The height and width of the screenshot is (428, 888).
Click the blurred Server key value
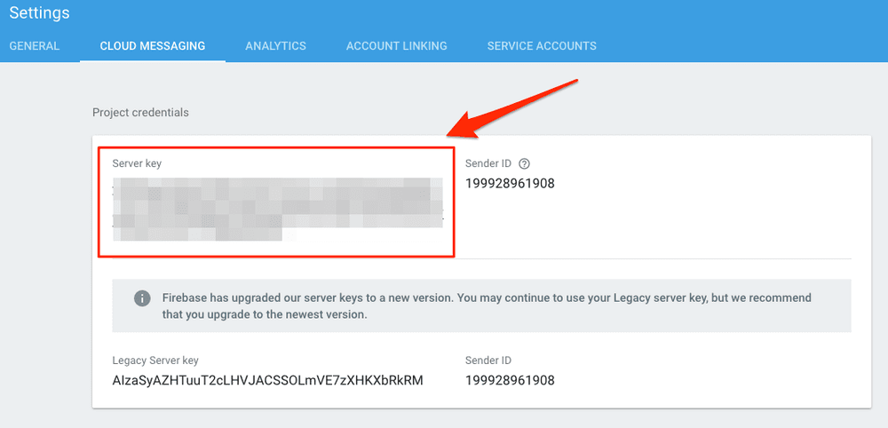tap(277, 210)
